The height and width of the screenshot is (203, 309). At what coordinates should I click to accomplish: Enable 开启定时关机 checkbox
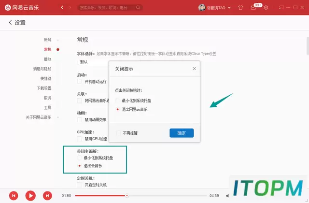[79, 185]
